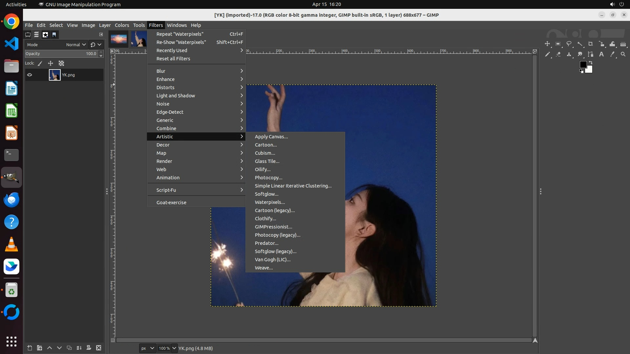Select the Text tool

(x=601, y=54)
